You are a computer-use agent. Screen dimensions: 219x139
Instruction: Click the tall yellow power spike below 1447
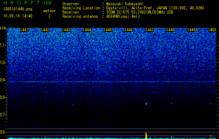(146, 136)
